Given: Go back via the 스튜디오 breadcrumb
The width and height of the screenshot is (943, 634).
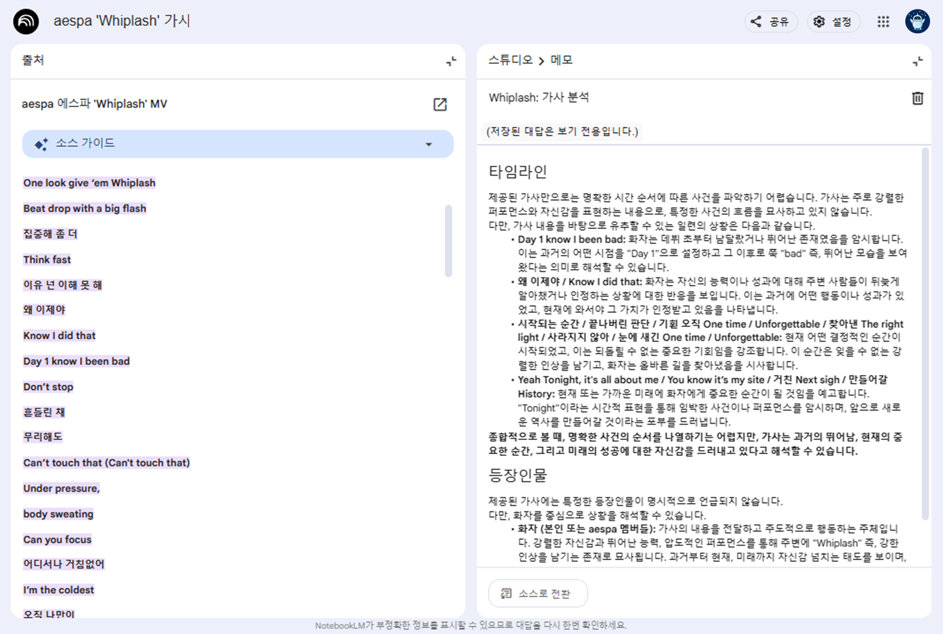Looking at the screenshot, I should click(509, 60).
